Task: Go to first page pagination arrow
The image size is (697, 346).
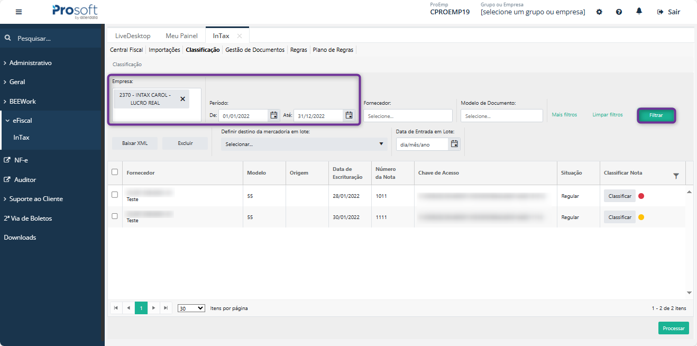Action: tap(116, 308)
